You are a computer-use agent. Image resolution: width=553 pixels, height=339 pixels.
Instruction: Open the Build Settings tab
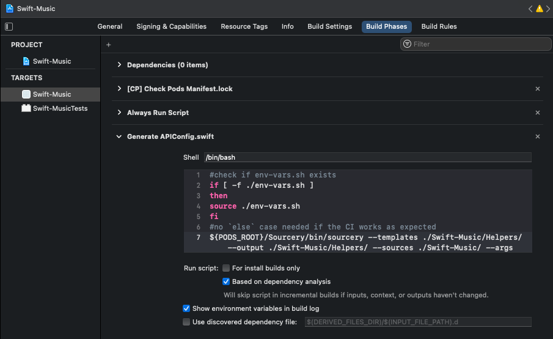click(x=330, y=26)
